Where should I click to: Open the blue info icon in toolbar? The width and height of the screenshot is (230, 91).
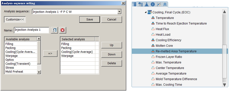(x=153, y=4)
